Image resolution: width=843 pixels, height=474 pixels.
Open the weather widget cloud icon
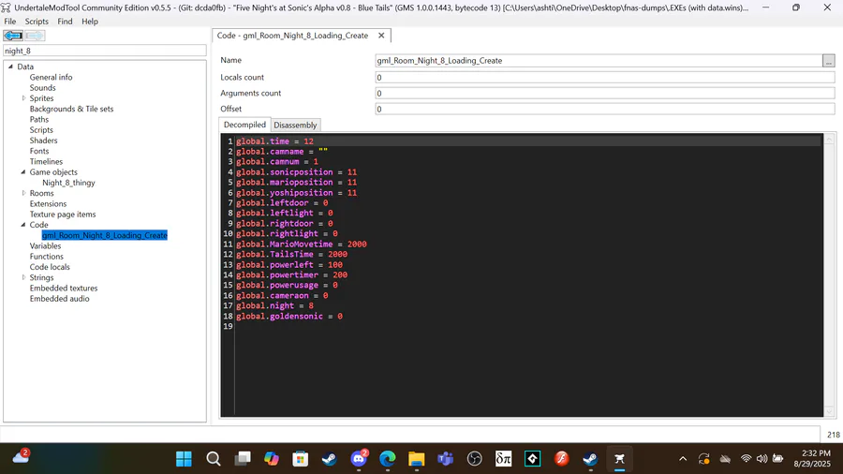click(x=21, y=457)
